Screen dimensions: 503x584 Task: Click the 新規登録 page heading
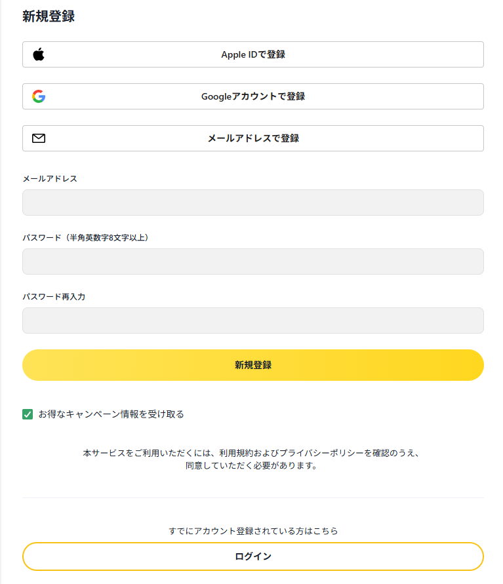(x=49, y=16)
